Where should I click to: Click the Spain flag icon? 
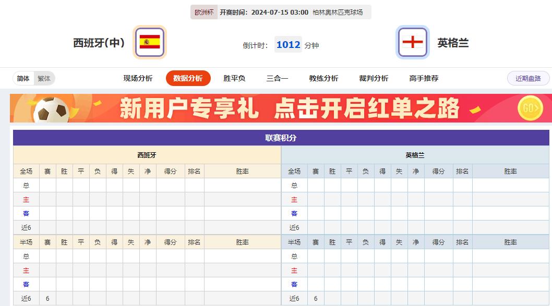(x=150, y=42)
